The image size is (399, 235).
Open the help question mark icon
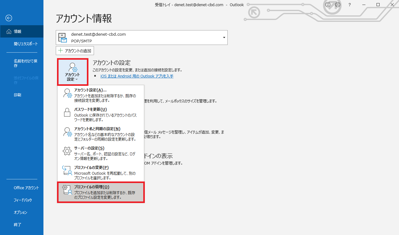pos(349,5)
